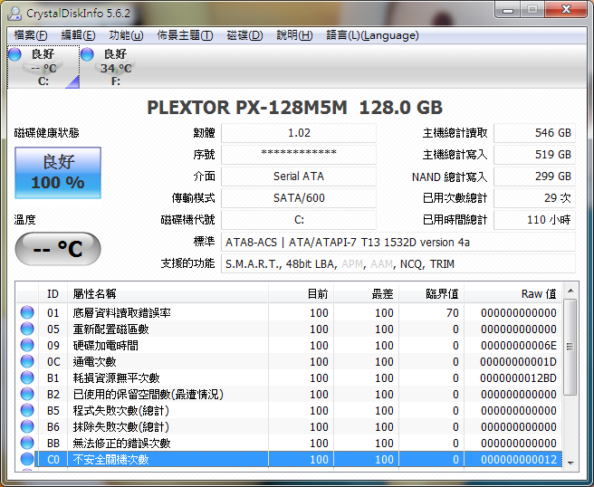Click the drive letter field showing C:
This screenshot has width=594, height=487.
[x=299, y=220]
